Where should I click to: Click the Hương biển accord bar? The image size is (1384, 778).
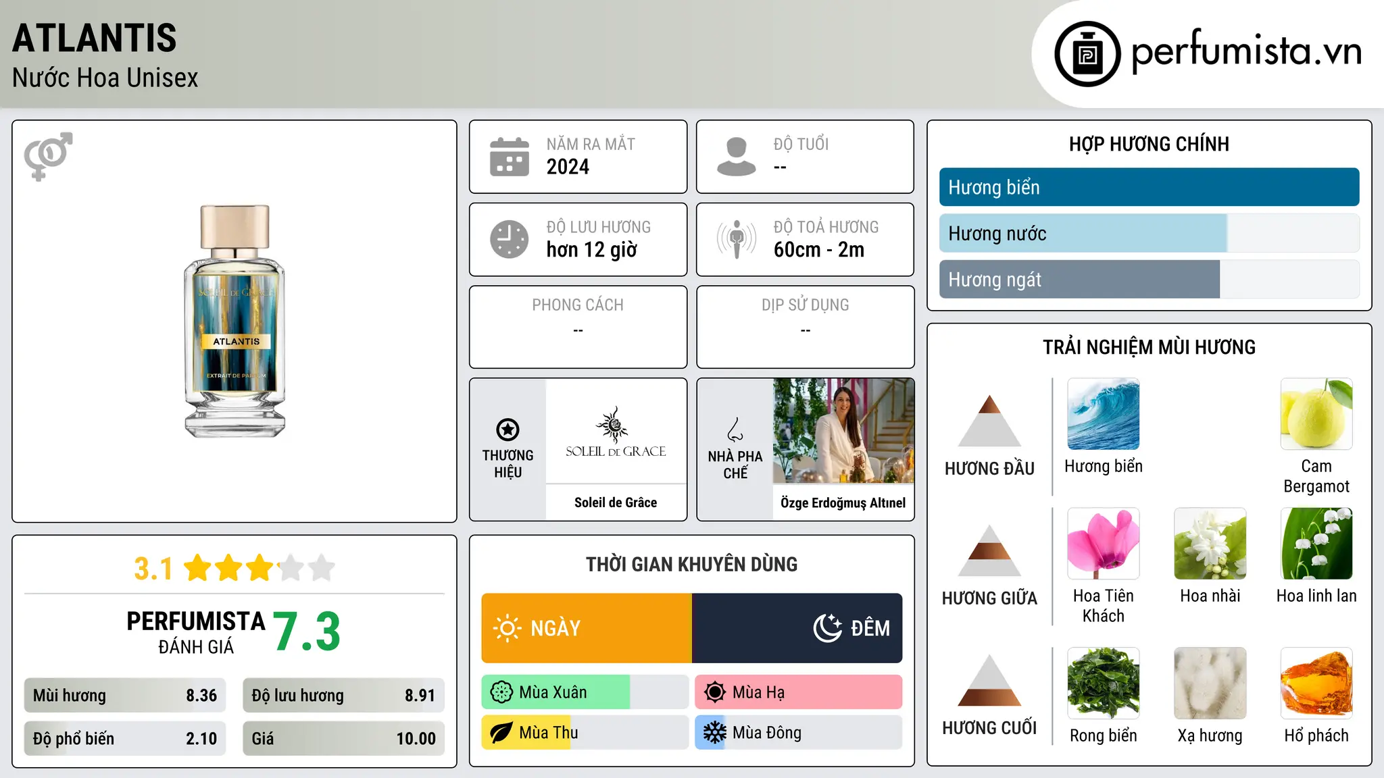(x=1149, y=187)
